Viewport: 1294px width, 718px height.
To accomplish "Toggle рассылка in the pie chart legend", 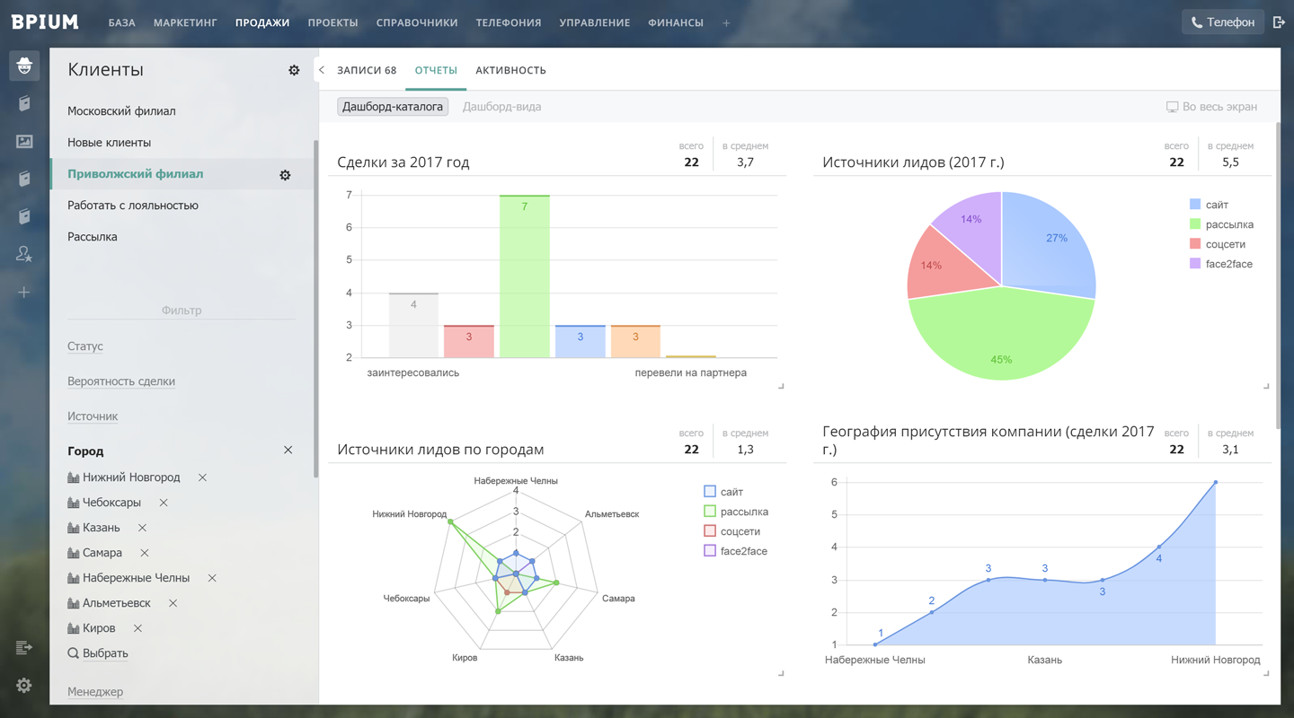I will (x=1220, y=224).
